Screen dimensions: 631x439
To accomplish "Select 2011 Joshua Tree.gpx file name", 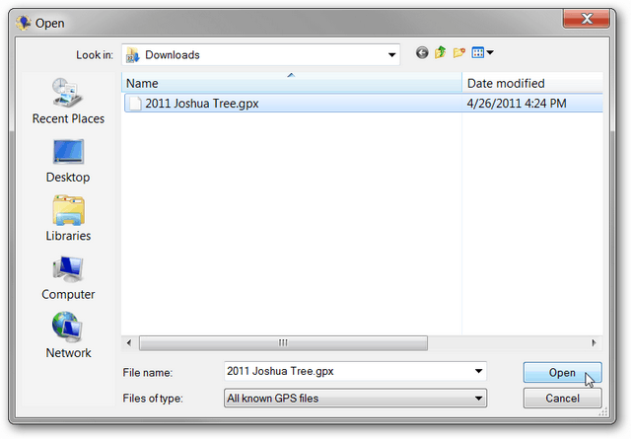I will tap(201, 104).
